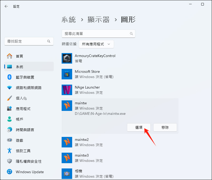Click the accessibility figure icon for 協助工具
This screenshot has width=212, height=180.
click(x=9, y=151)
